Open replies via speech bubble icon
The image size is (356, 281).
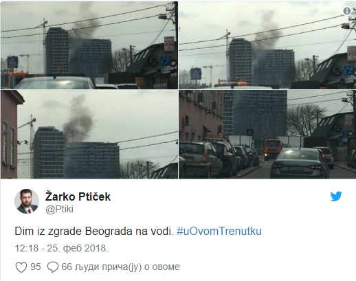point(53,267)
